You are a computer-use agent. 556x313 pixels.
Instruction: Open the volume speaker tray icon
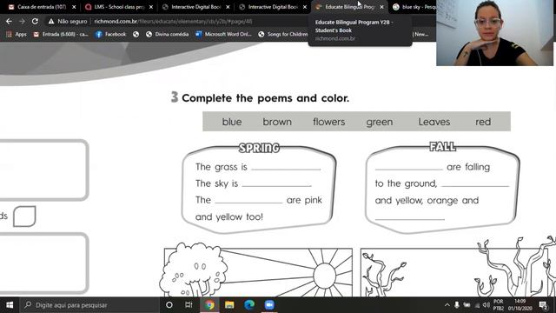pyautogui.click(x=486, y=305)
